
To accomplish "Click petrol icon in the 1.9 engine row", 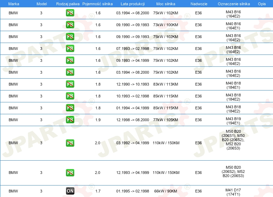I will (x=70, y=120).
